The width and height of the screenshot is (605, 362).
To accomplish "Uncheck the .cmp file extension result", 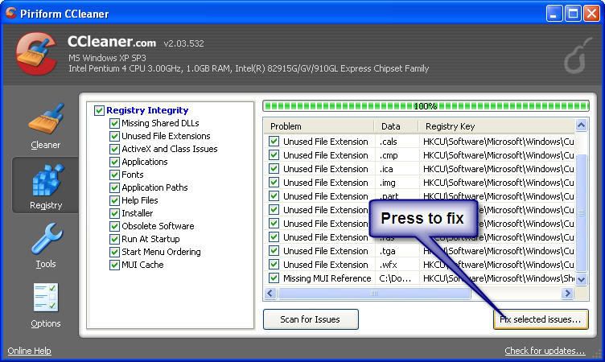I will [274, 155].
